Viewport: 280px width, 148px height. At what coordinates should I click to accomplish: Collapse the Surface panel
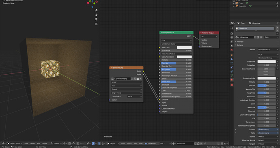pyautogui.click(x=240, y=45)
